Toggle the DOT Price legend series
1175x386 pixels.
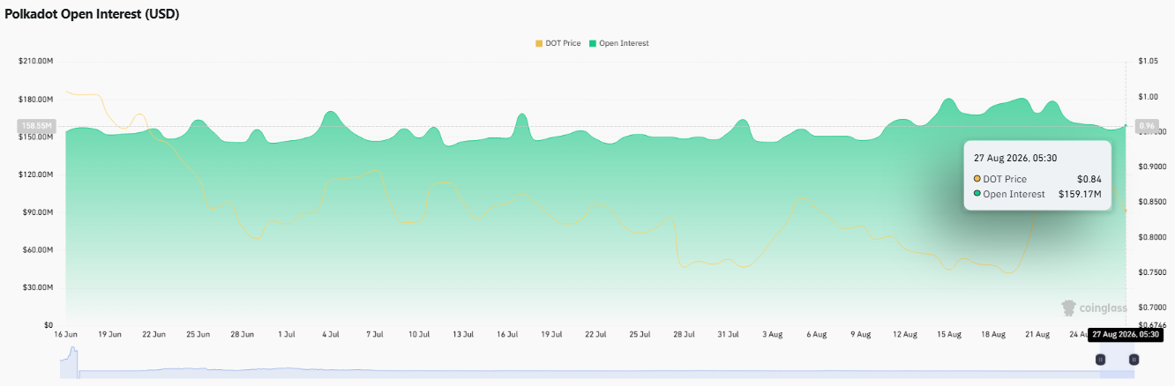click(x=558, y=43)
